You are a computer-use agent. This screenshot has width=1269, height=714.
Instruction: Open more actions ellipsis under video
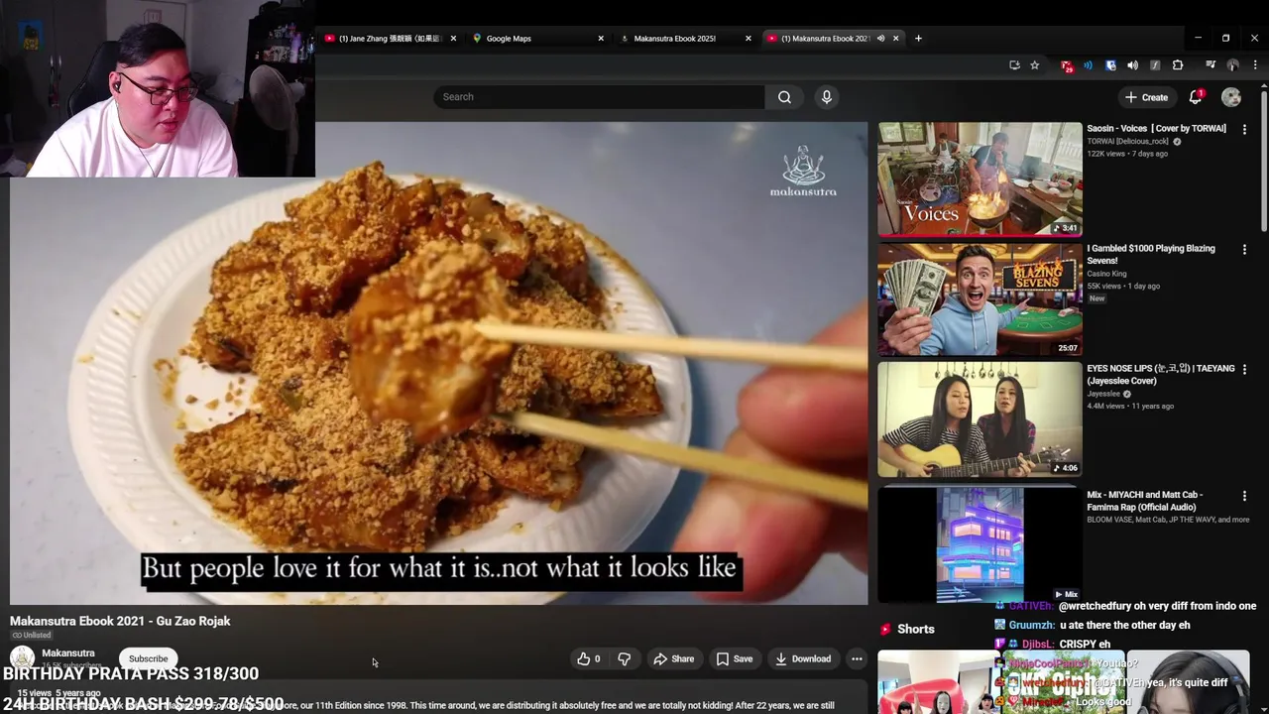coord(857,658)
